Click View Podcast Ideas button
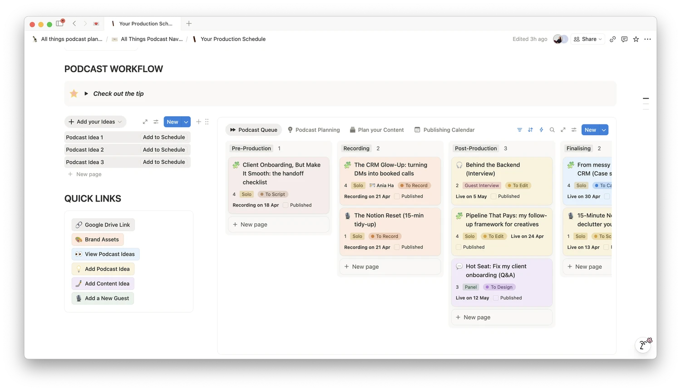This screenshot has width=681, height=391. (105, 254)
